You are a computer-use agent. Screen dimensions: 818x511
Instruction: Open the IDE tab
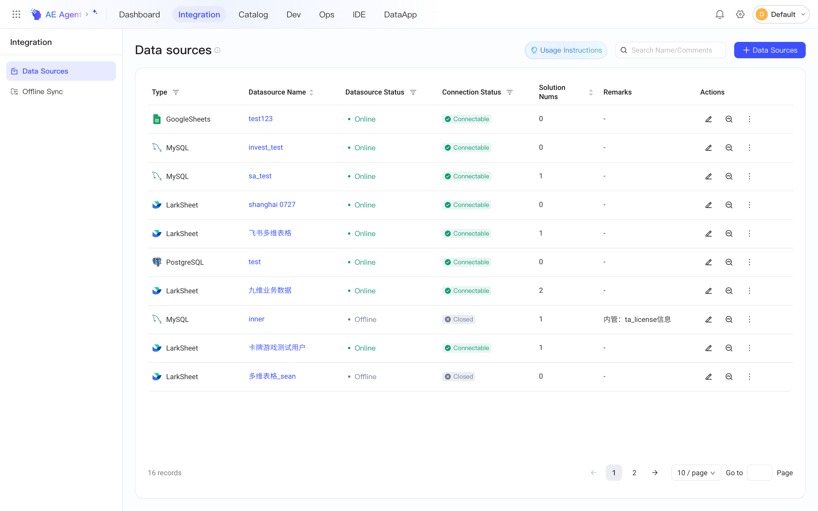(x=359, y=14)
